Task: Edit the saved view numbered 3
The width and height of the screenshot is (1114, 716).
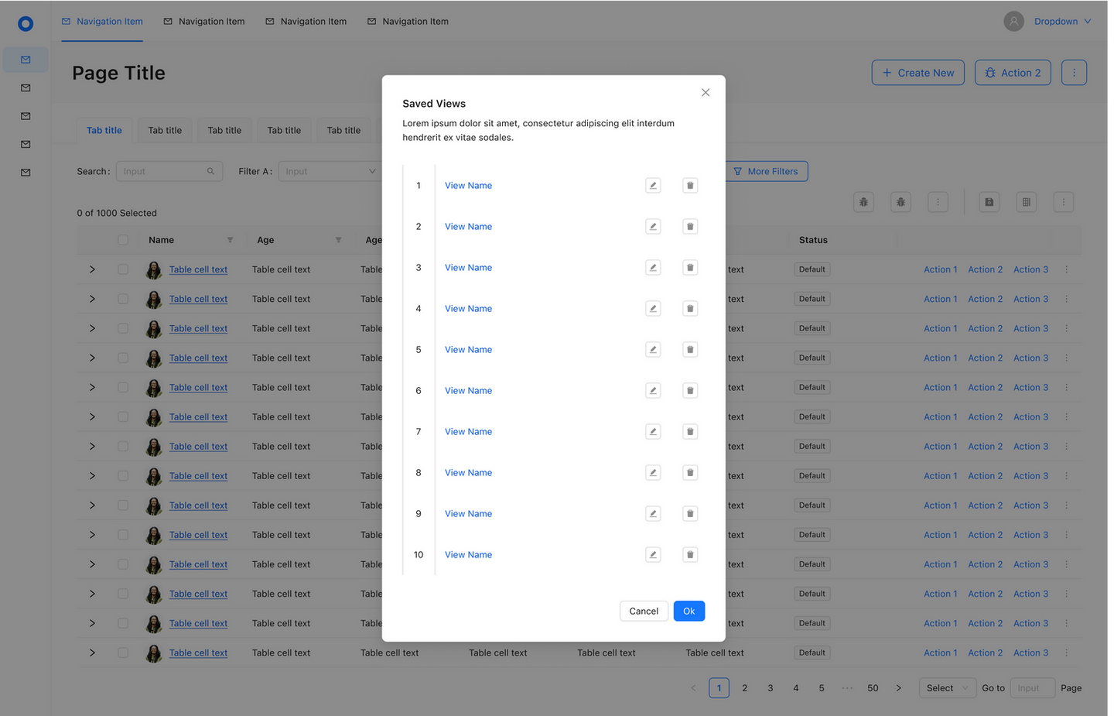Action: point(653,268)
